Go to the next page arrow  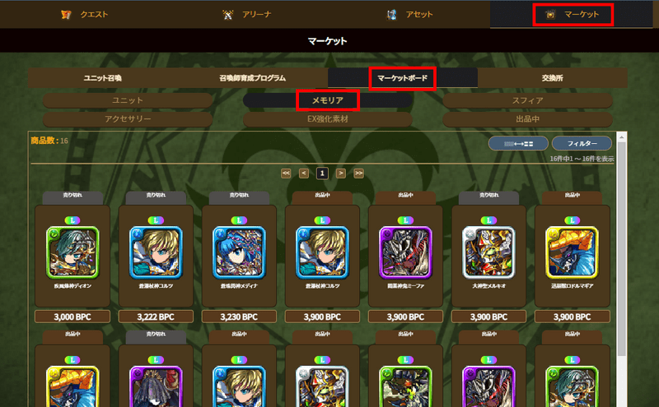tap(341, 173)
